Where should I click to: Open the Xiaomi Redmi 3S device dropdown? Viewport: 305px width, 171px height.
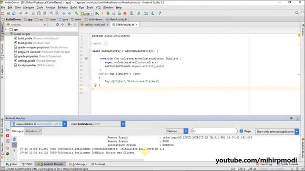(x=39, y=124)
